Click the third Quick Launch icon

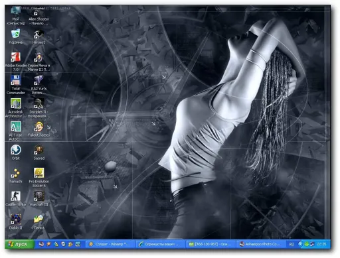(x=56, y=244)
